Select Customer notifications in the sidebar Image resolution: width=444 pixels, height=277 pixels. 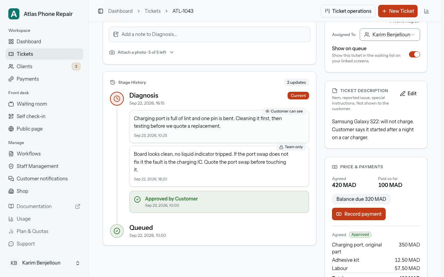tap(44, 179)
